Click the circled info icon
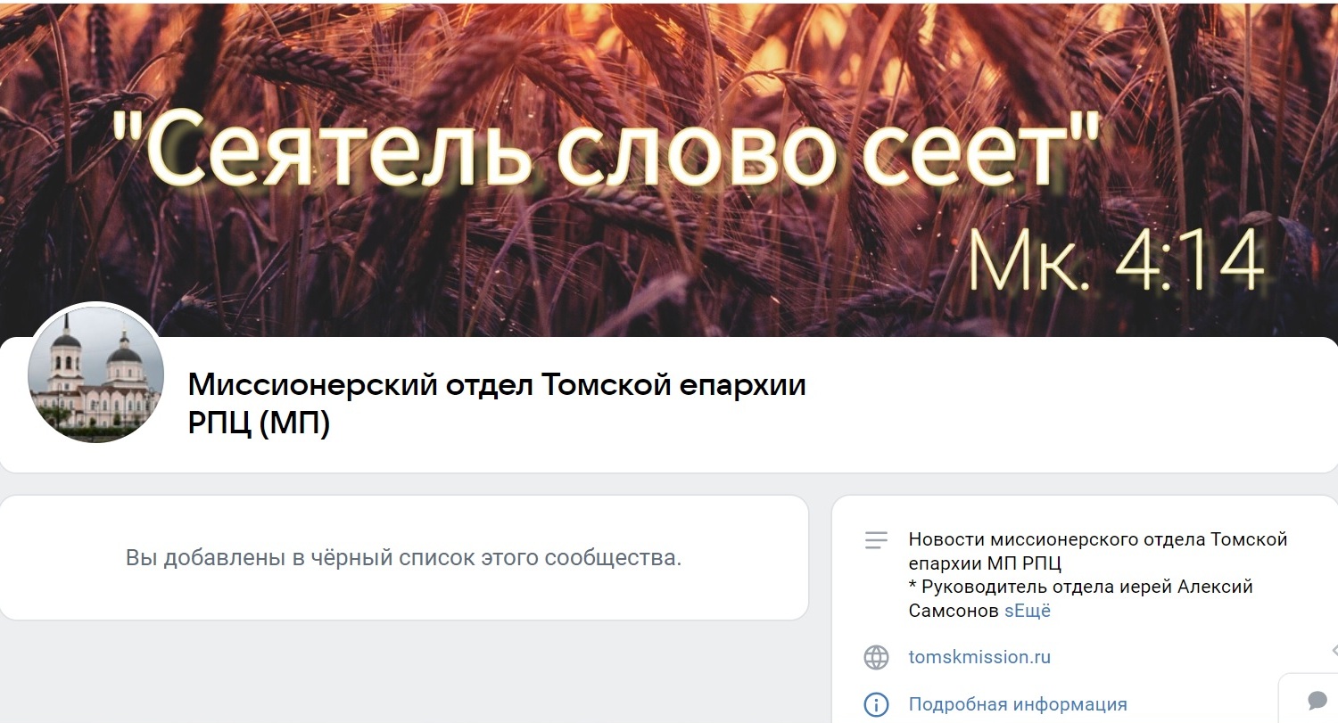The width and height of the screenshot is (1338, 723). pyautogui.click(x=876, y=704)
